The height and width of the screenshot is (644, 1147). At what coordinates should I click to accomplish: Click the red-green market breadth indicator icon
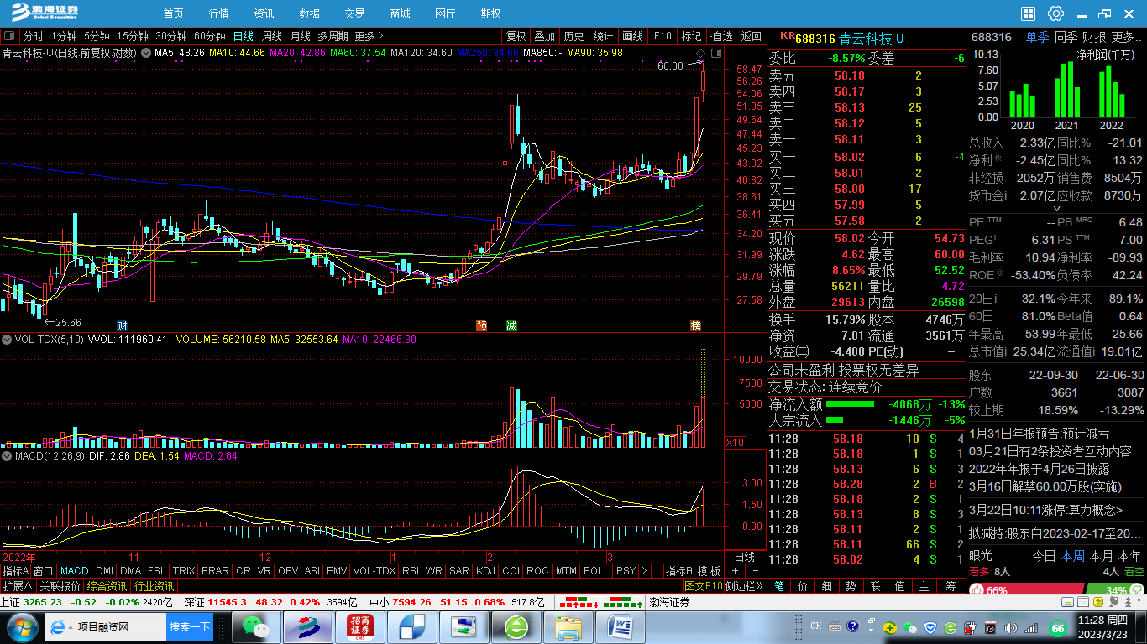click(578, 602)
